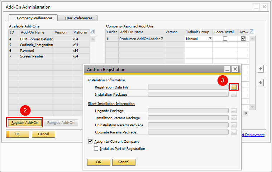Browse for the Upgrade Package file
Viewport: 272px width, 172px height.
point(234,111)
